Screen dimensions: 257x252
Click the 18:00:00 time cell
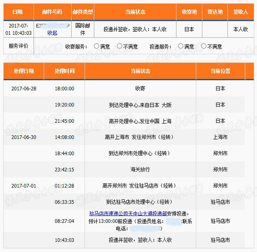coord(64,88)
